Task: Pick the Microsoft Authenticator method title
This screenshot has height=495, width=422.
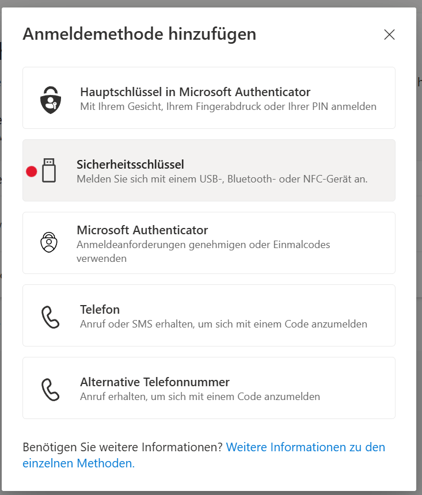Action: [x=142, y=230]
